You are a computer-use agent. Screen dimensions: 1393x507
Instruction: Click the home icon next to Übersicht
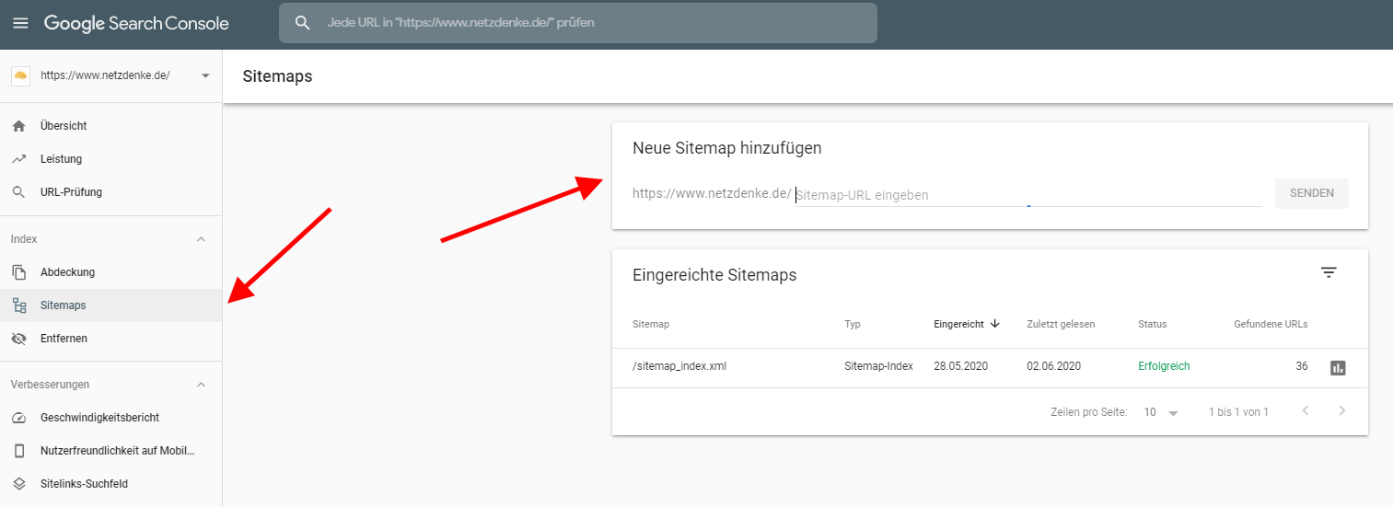click(x=19, y=126)
